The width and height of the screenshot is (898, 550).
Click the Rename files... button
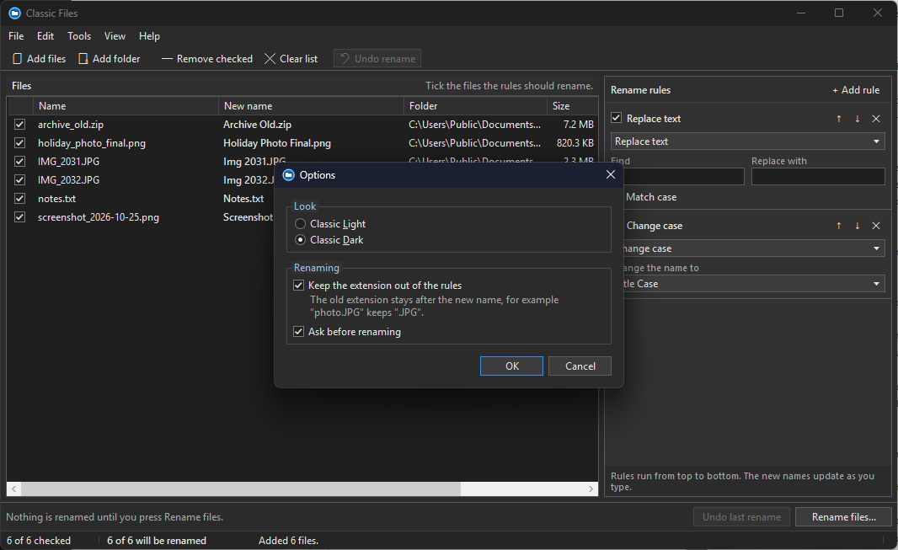(843, 517)
